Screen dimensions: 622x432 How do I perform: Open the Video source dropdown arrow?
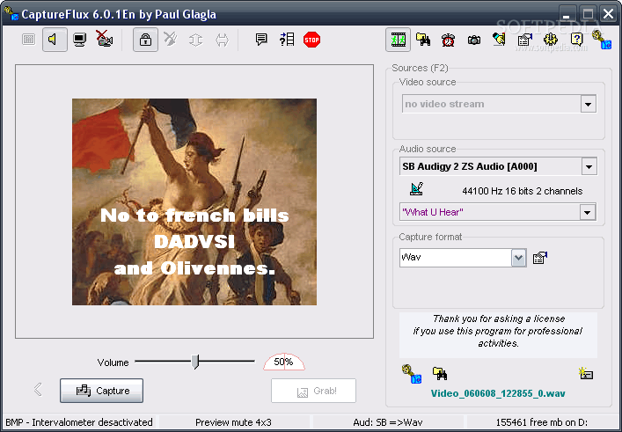(x=589, y=105)
